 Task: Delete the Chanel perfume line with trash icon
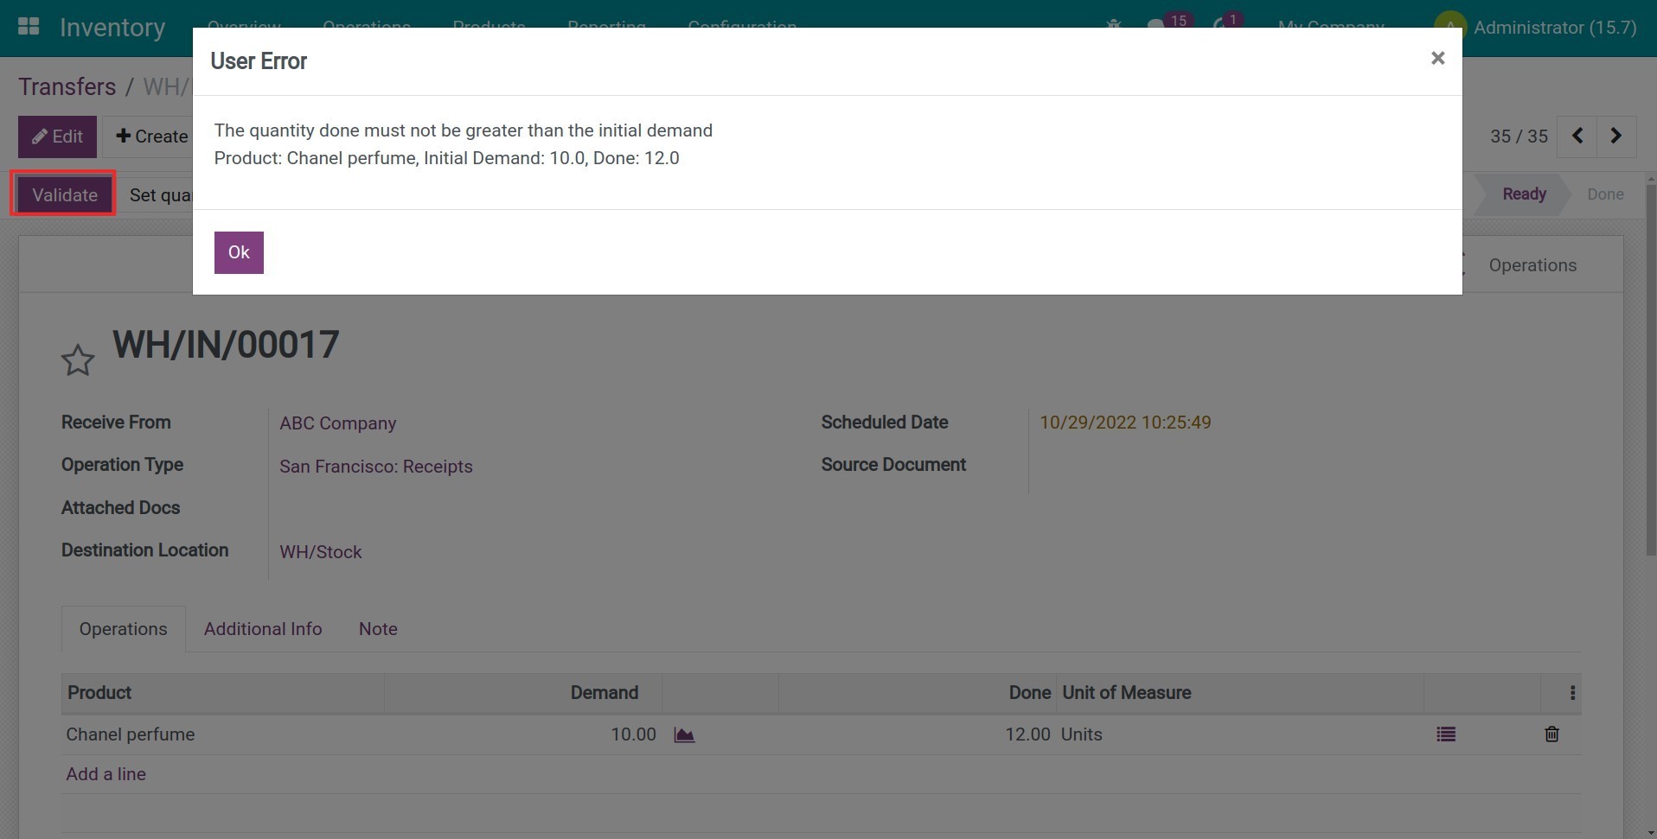[x=1551, y=734]
